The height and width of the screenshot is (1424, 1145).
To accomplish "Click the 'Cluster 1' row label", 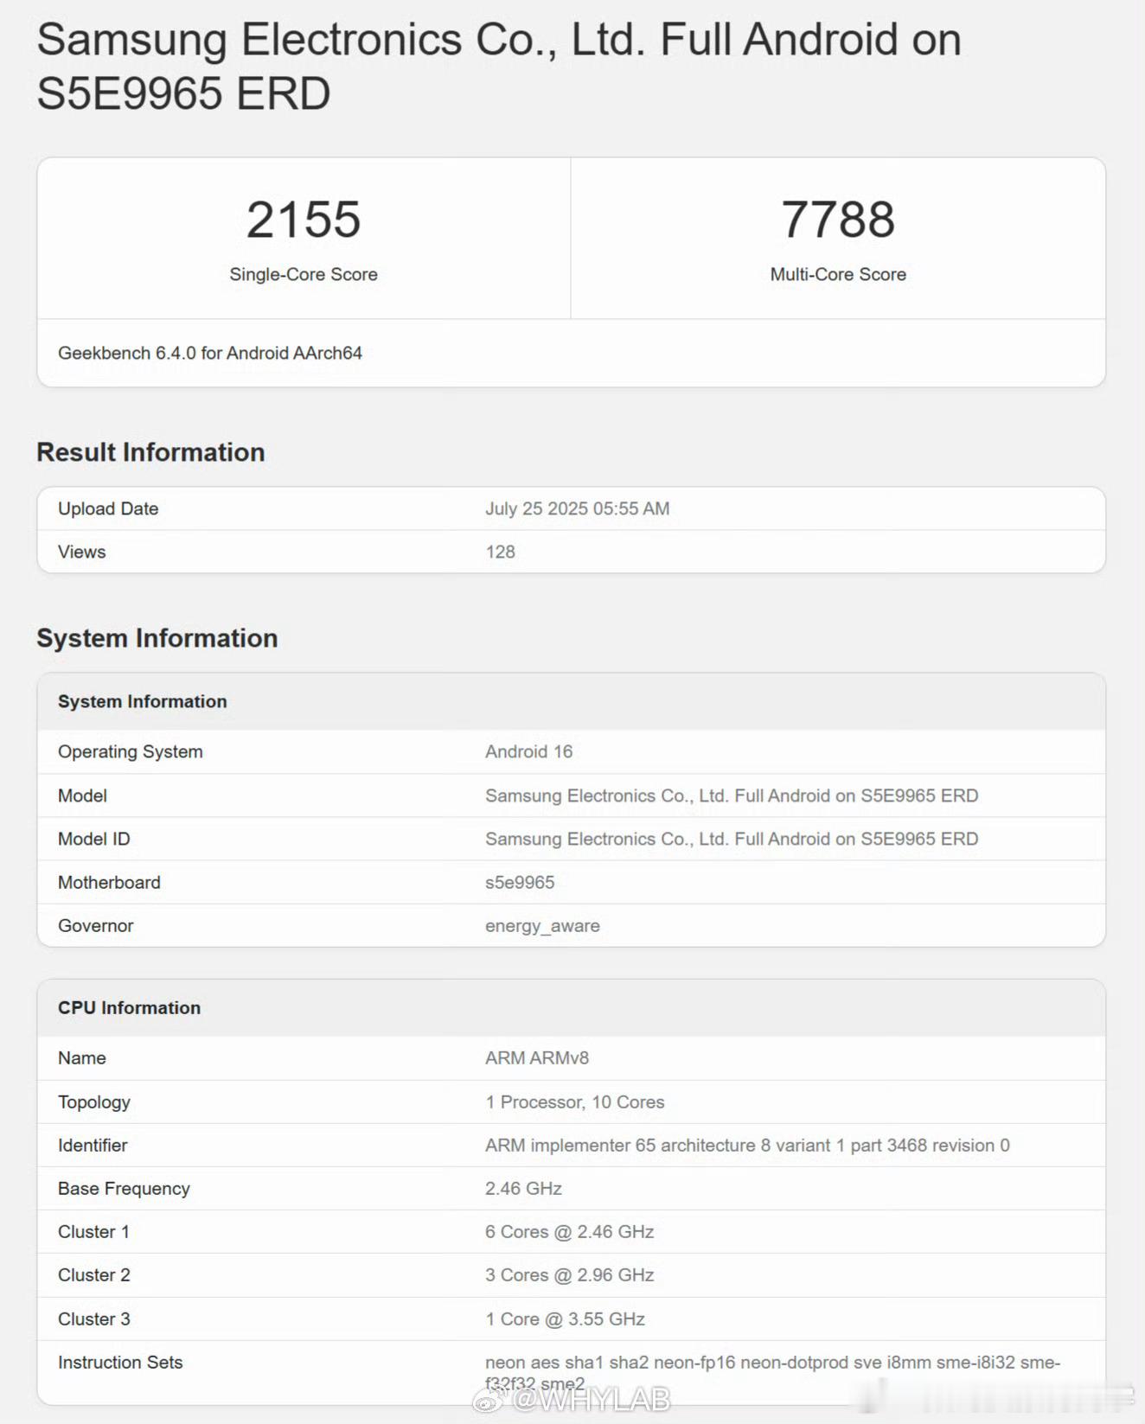I will tap(93, 1231).
